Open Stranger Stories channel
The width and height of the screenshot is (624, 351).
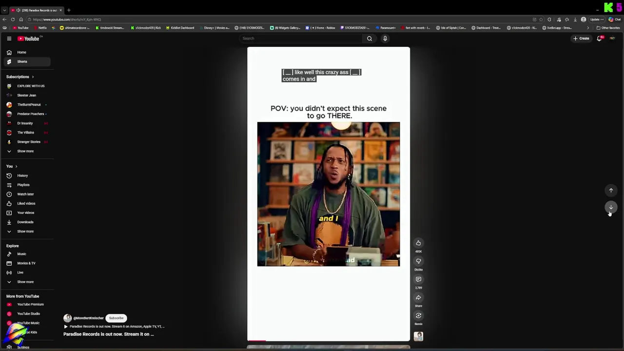[x=27, y=142]
